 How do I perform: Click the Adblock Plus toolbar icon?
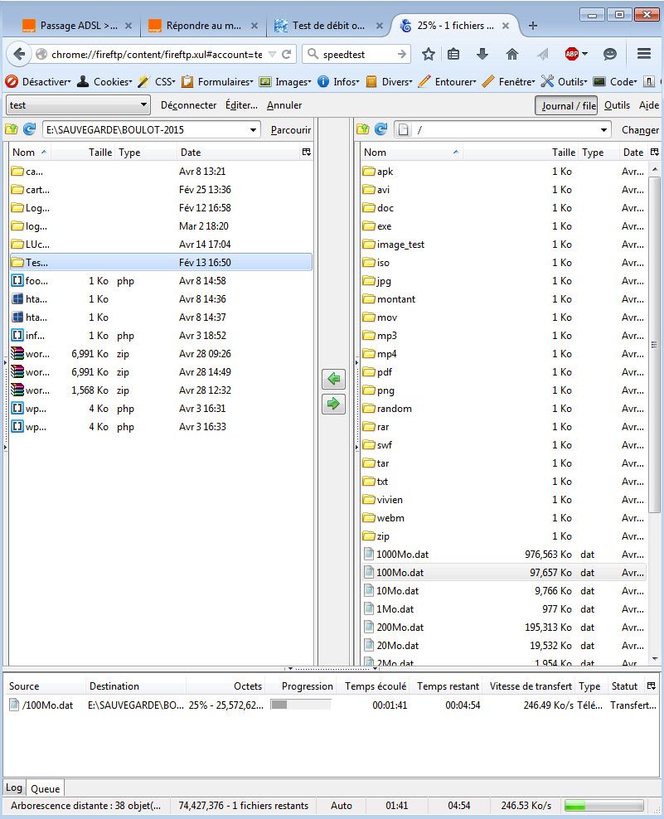pyautogui.click(x=570, y=53)
